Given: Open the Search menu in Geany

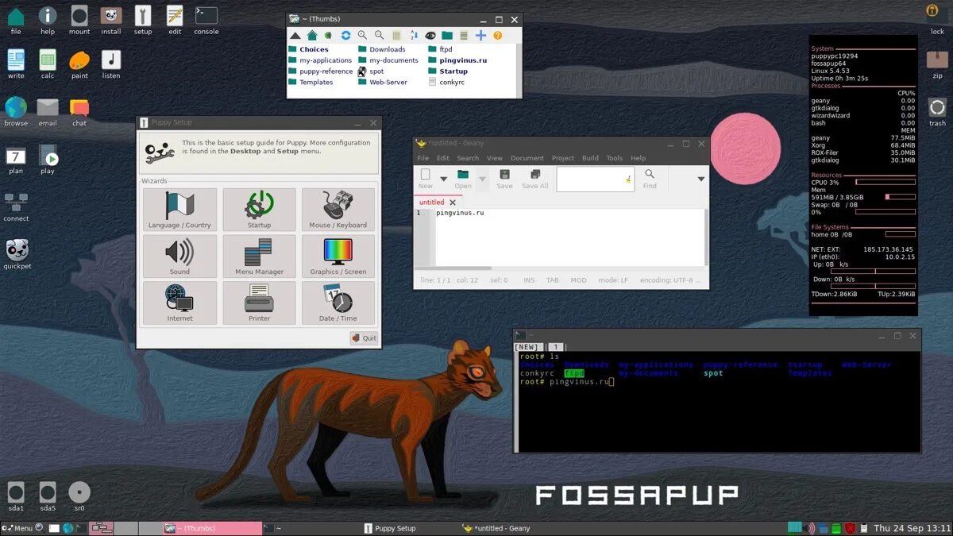Looking at the screenshot, I should (468, 158).
